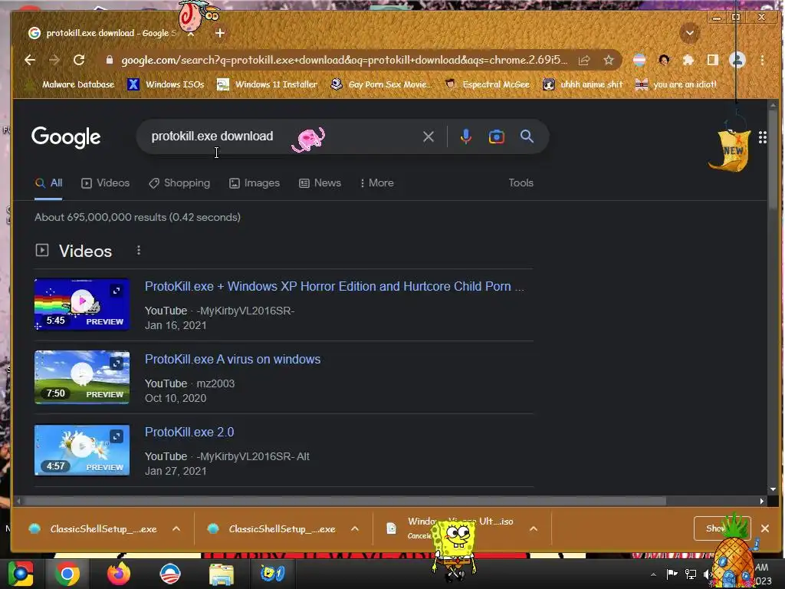
Task: Click the horizontal scrollbar right arrow
Action: 761,500
